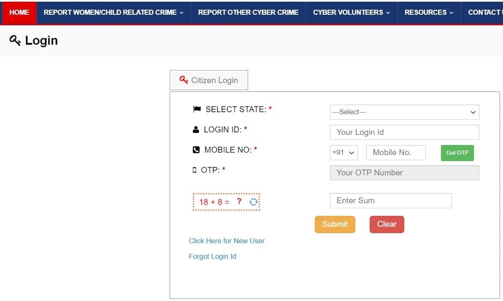Click the SELECT STATE: label

coord(236,109)
